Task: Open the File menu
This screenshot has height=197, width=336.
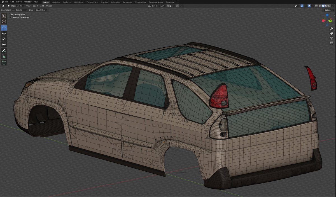Action: 6,2
